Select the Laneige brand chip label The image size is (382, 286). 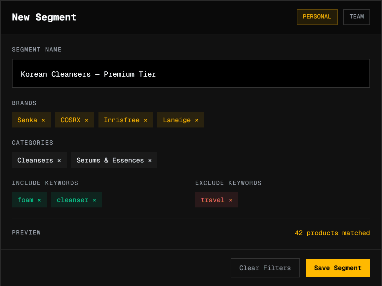point(177,120)
